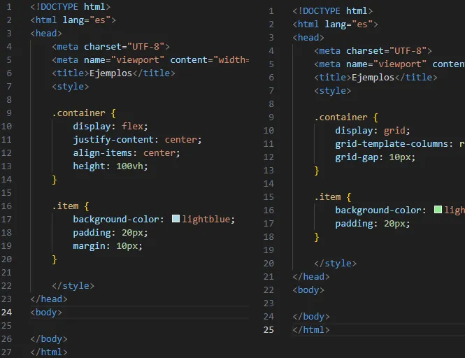This screenshot has height=358, width=465.
Task: Click line number 25 in right editor
Action: [269, 330]
